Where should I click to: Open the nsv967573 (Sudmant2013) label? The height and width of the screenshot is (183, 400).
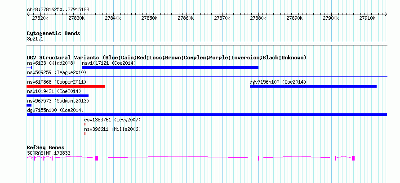pyautogui.click(x=58, y=101)
